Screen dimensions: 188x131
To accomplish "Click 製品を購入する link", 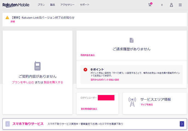I will (53, 82).
